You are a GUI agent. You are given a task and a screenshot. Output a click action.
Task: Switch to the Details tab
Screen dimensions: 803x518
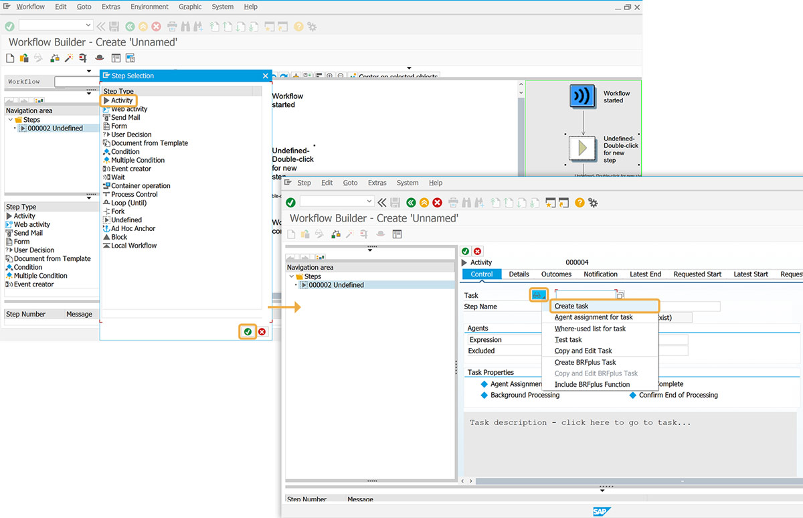click(x=519, y=274)
